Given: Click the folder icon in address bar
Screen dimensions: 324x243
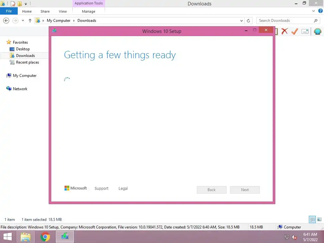Looking at the screenshot, I should [x=38, y=21].
